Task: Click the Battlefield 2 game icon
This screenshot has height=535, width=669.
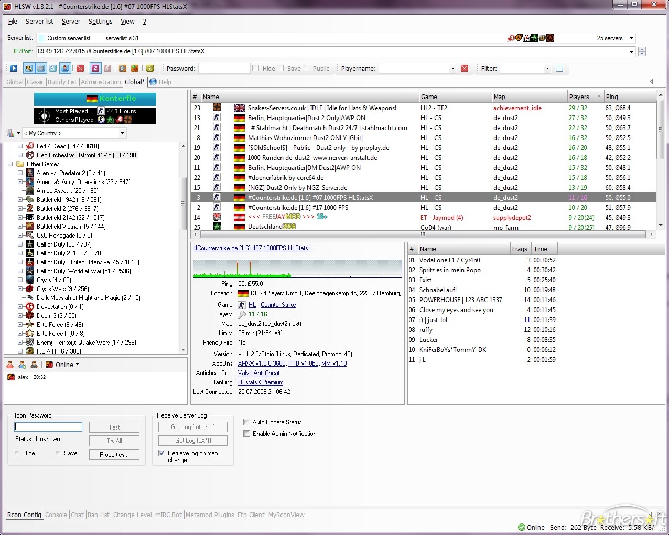Action: click(30, 209)
